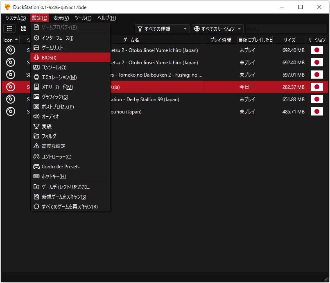
Task: Click the 今日 last played cell
Action: (x=244, y=87)
